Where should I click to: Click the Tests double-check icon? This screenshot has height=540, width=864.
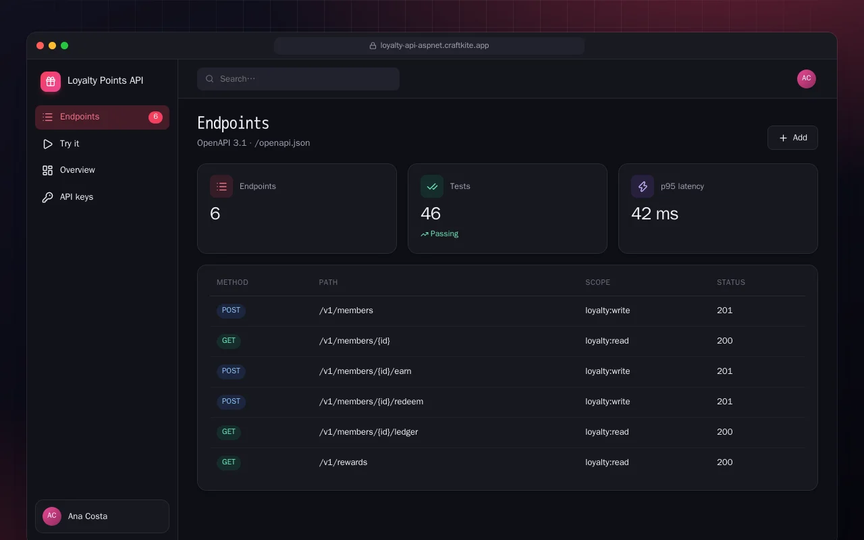(432, 186)
